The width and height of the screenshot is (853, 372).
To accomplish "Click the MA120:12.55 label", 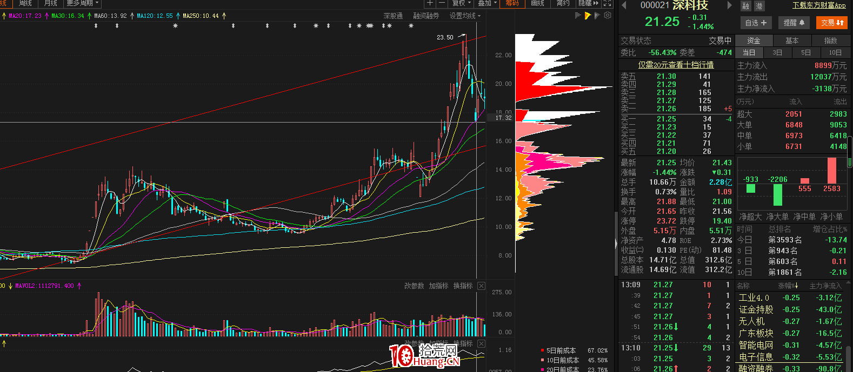I will pyautogui.click(x=155, y=16).
